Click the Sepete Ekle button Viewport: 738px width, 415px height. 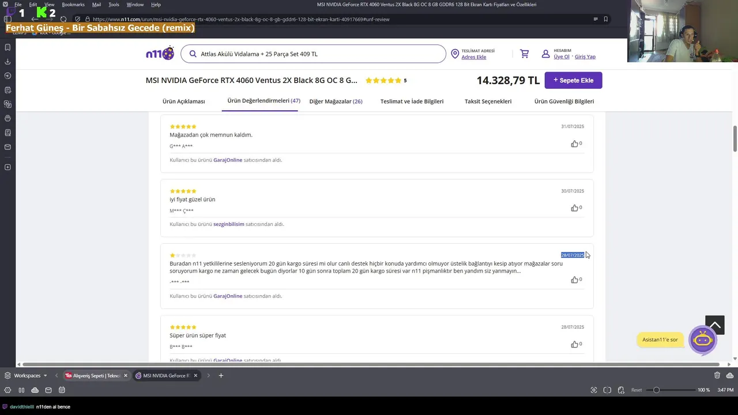tap(573, 80)
